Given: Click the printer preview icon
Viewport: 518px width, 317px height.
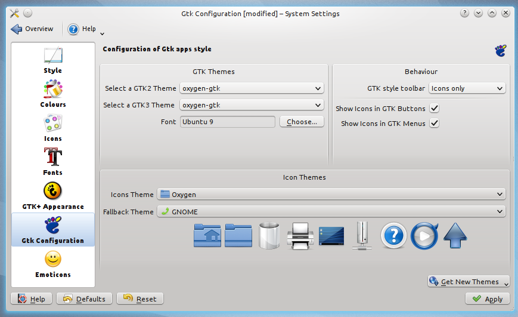Looking at the screenshot, I should (300, 235).
